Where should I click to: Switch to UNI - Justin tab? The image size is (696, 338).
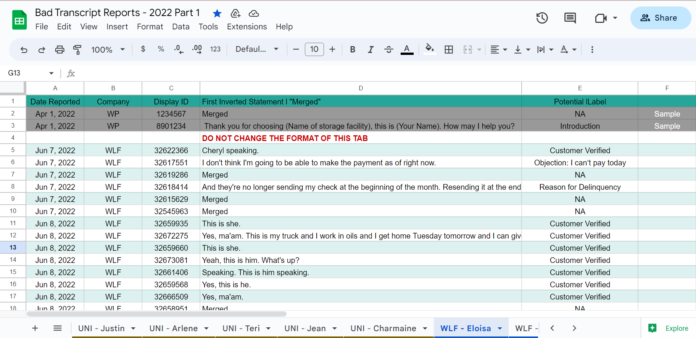pos(101,328)
